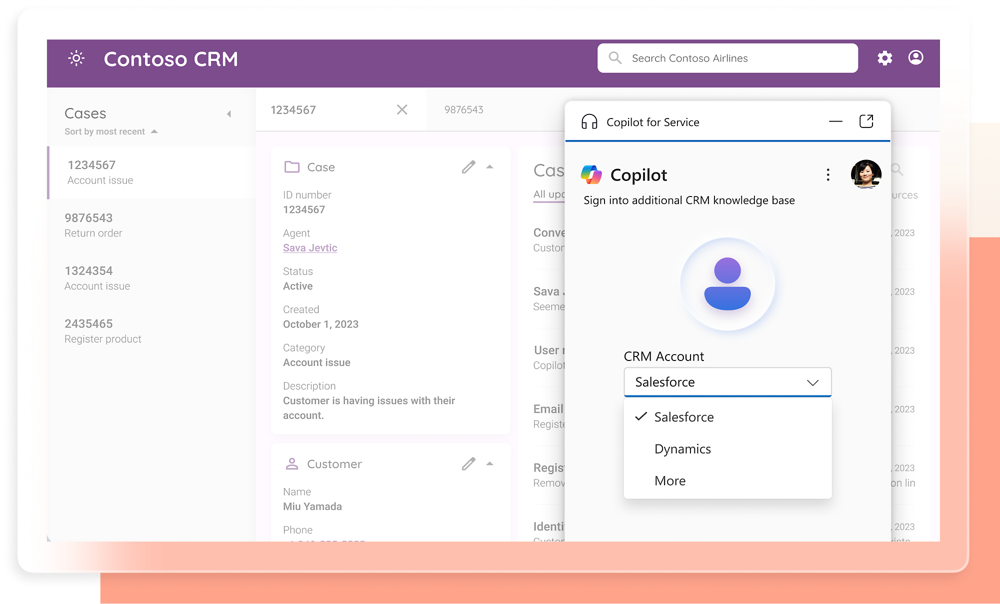Screen dimensions: 1000x604
Task: Open case 1324354 Account issue
Action: (151, 278)
